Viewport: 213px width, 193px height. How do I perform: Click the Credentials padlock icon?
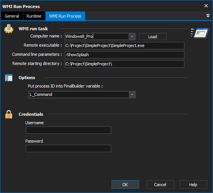9,114
